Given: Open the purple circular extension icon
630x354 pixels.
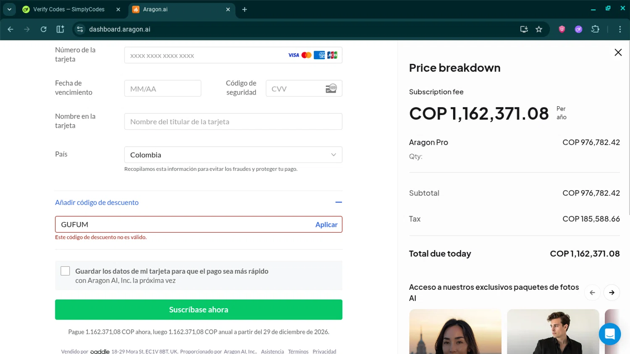Looking at the screenshot, I should pyautogui.click(x=578, y=29).
